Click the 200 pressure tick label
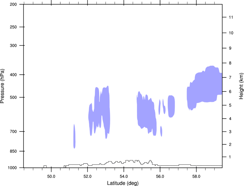The height and width of the screenshot is (186, 244). point(13,4)
